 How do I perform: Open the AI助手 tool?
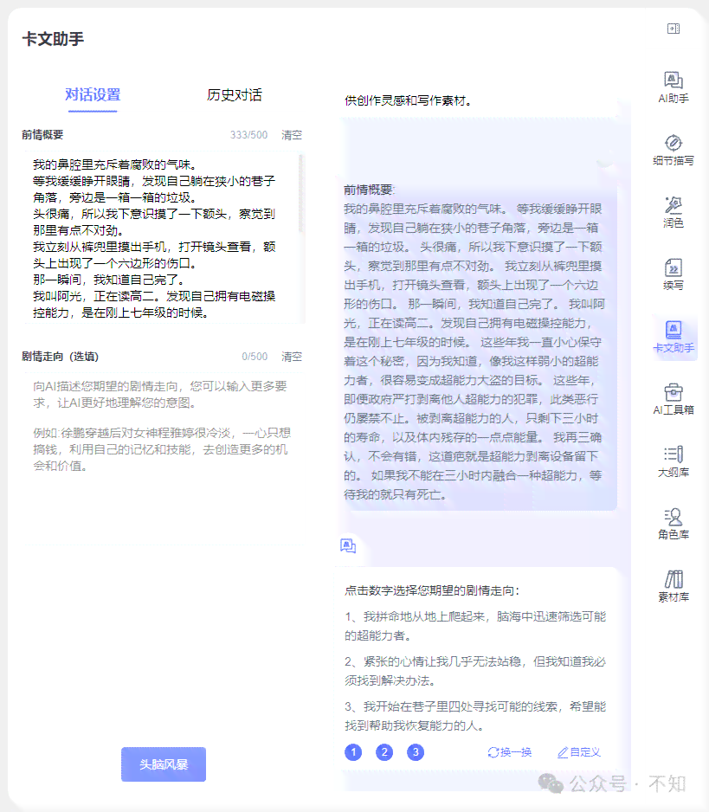pos(674,87)
